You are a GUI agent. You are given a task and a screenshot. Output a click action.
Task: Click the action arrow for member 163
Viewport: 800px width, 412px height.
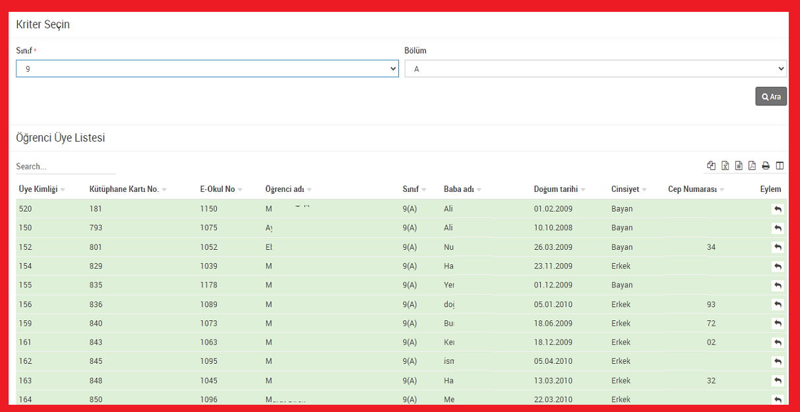pyautogui.click(x=778, y=381)
